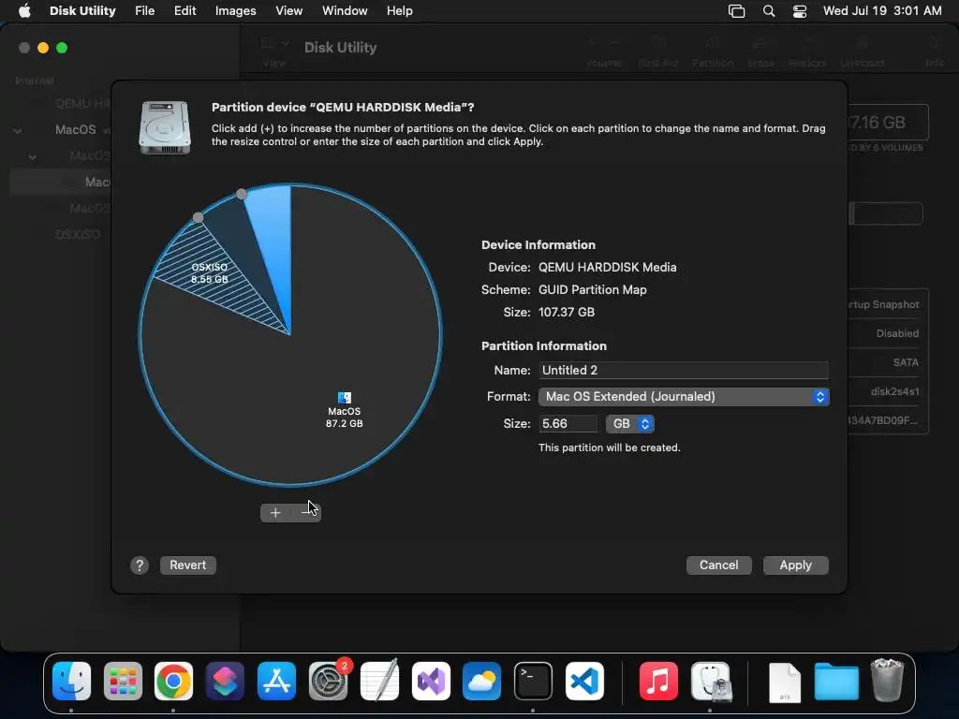Open Visual Studio Code from the Dock
This screenshot has height=719, width=959.
[584, 682]
